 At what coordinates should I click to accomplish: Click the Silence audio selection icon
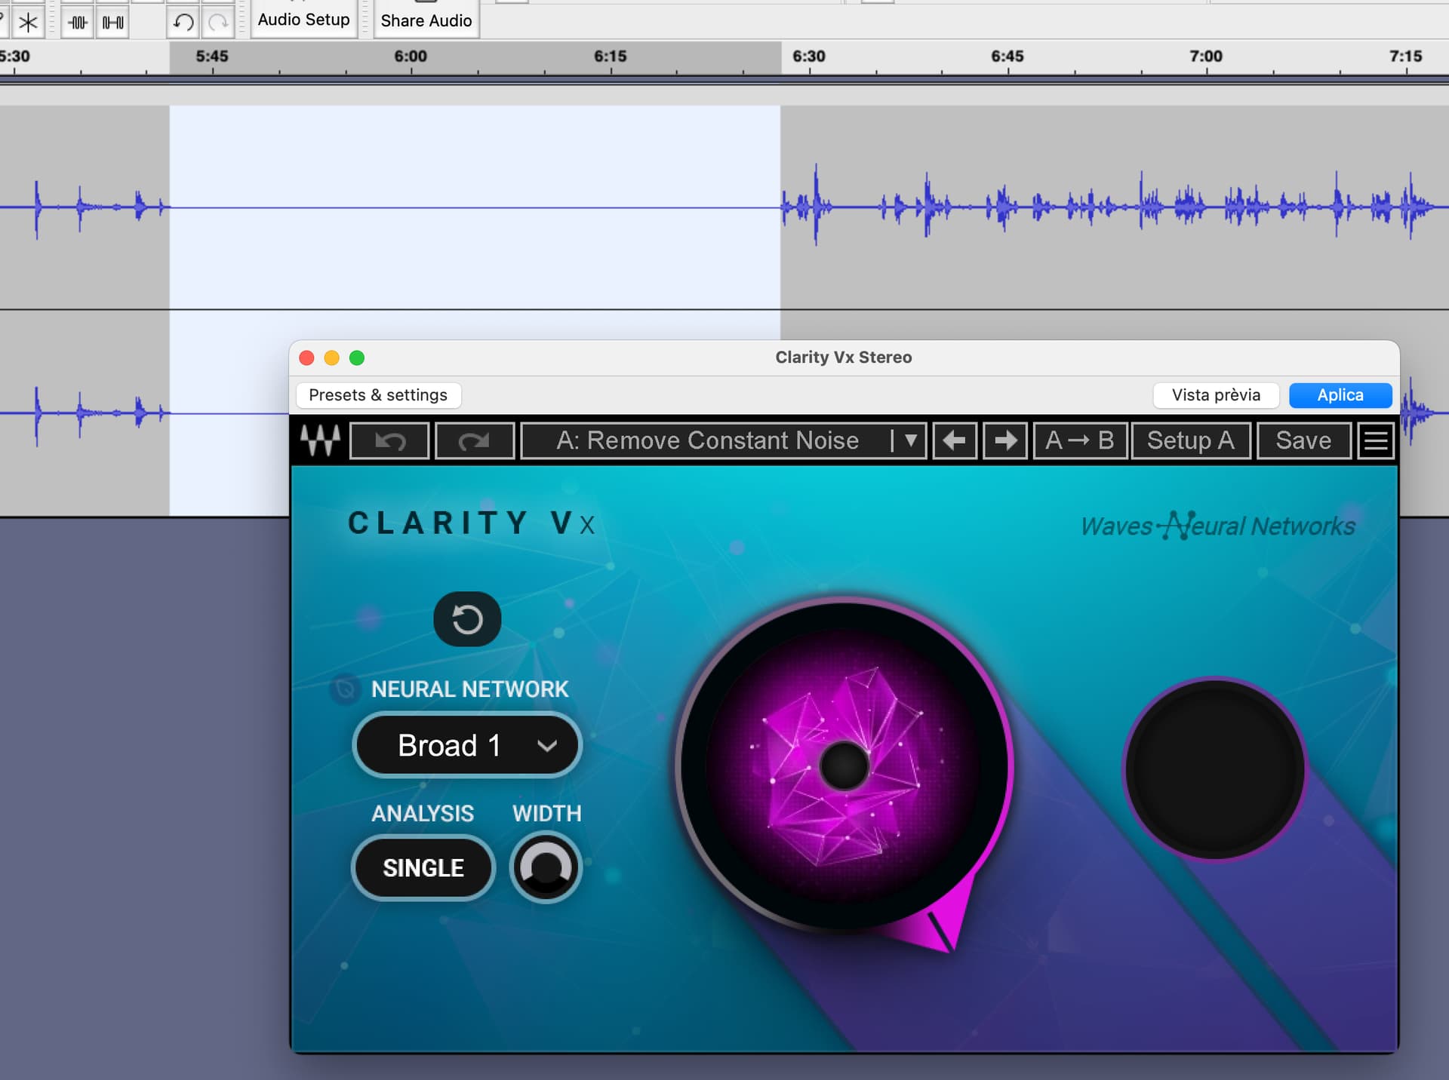(112, 22)
